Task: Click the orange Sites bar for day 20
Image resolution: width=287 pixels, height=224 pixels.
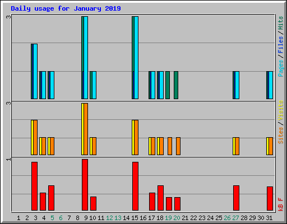Action: (x=178, y=146)
